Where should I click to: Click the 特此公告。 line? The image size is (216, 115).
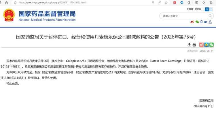point(13,83)
